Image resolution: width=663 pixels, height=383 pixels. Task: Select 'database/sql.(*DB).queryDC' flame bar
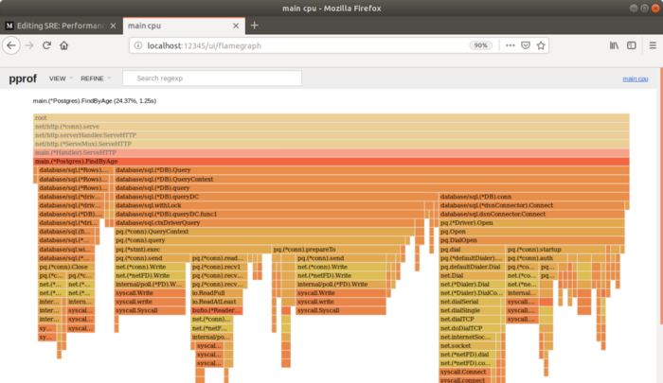(x=277, y=197)
